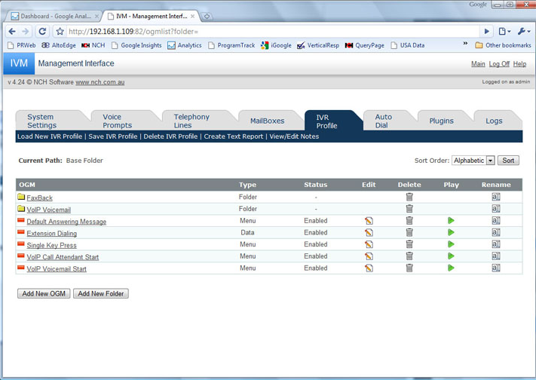
Task: Open the browser wrench tools menu
Action: [522, 32]
